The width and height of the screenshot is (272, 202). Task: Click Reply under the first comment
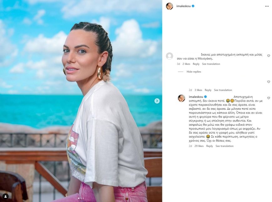(x=196, y=64)
